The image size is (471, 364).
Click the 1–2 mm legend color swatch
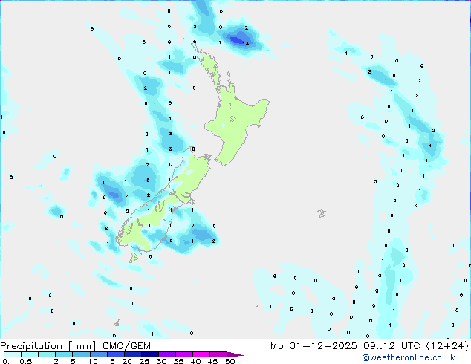point(47,354)
